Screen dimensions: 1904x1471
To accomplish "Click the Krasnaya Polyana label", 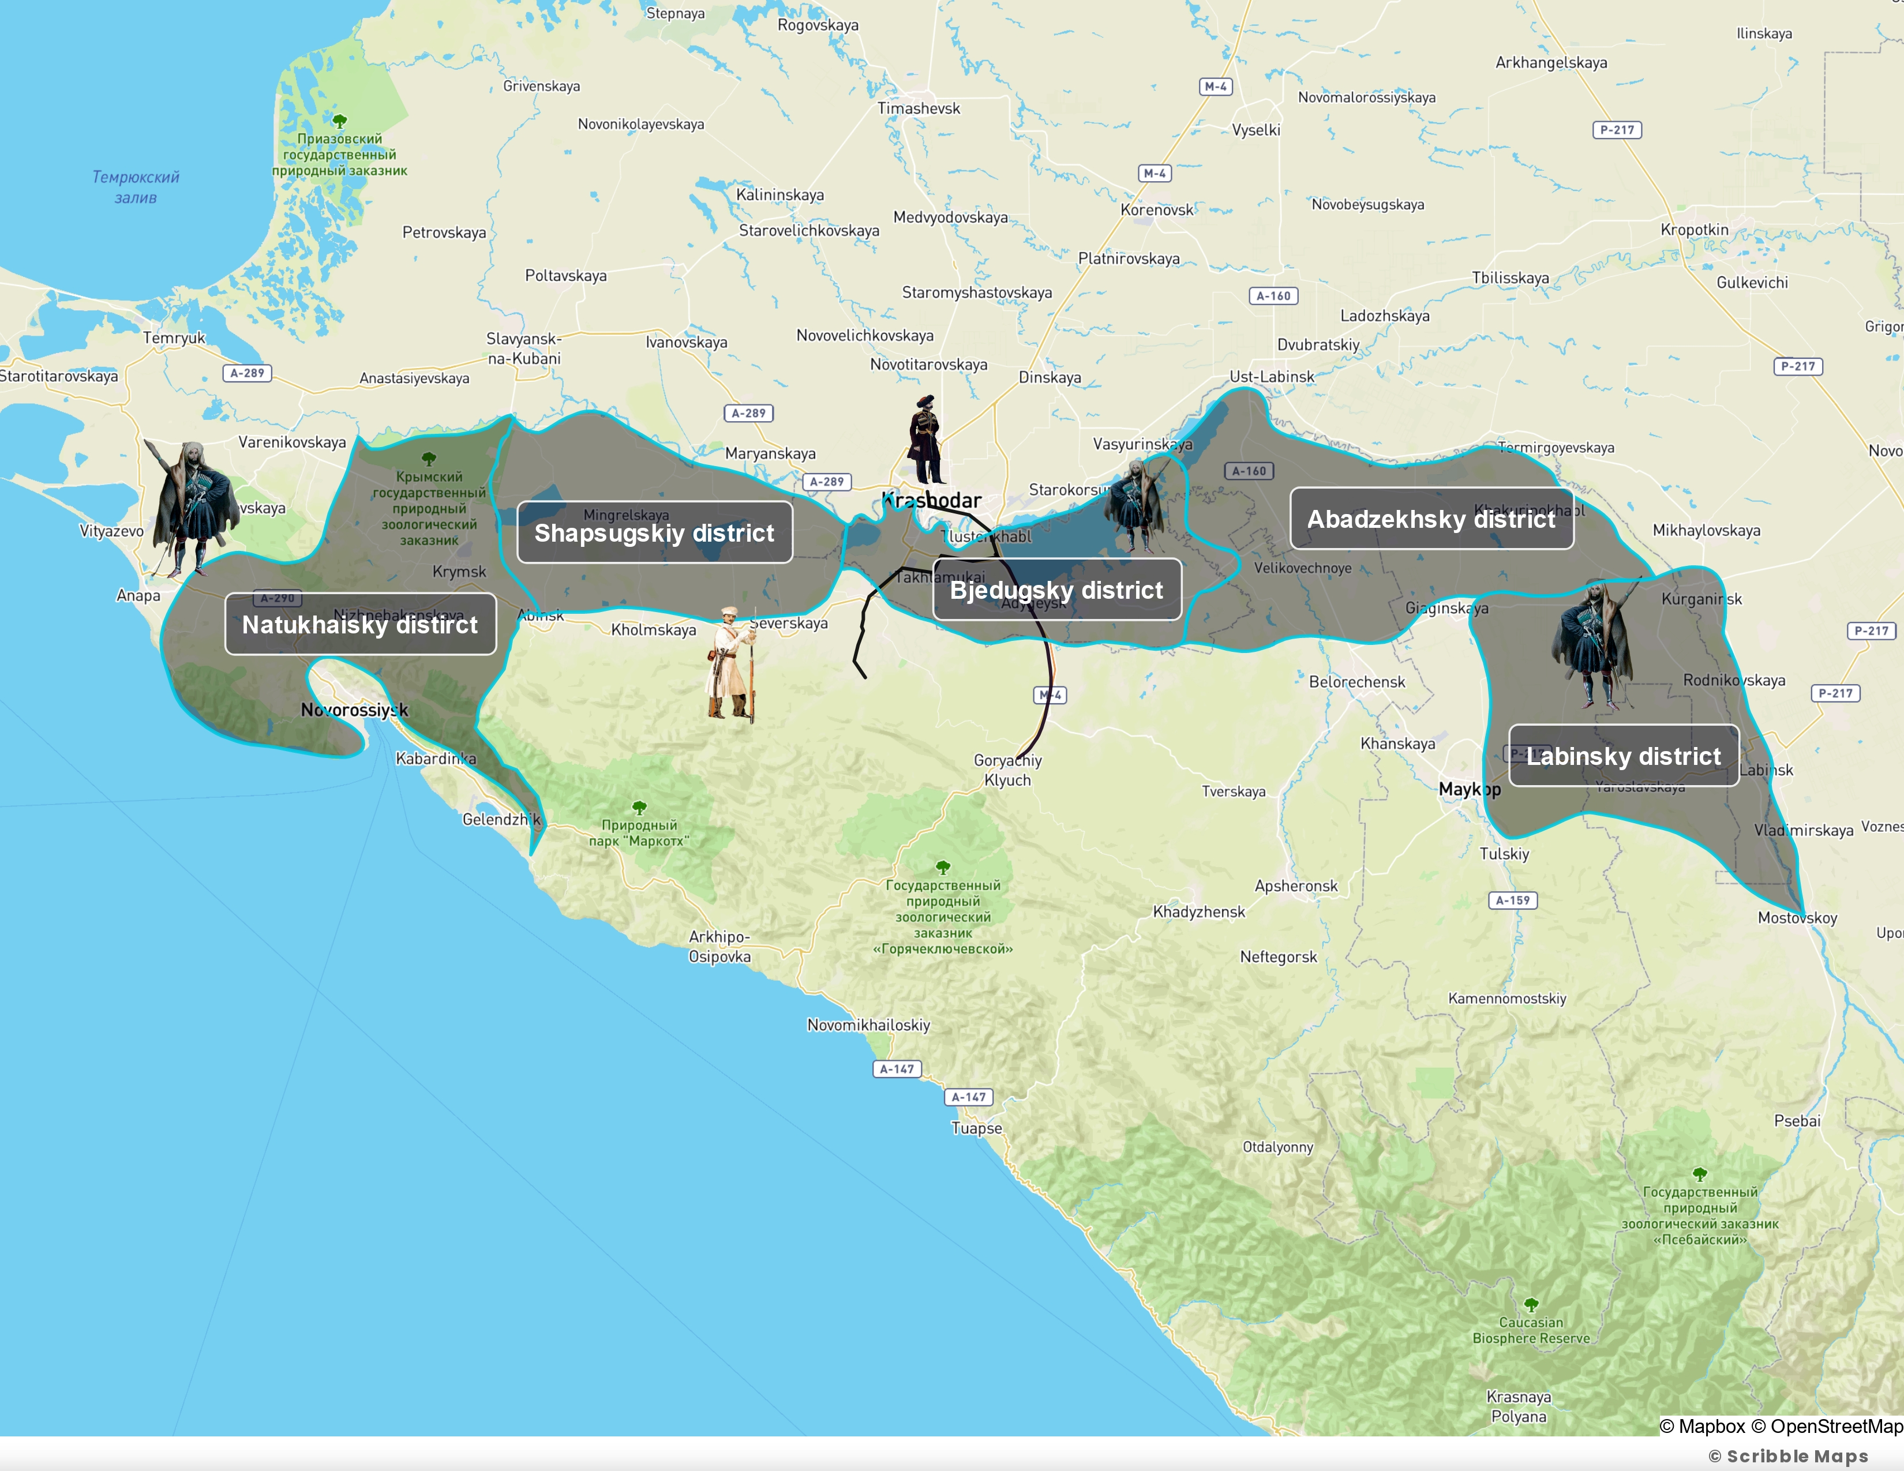I will click(1519, 1406).
